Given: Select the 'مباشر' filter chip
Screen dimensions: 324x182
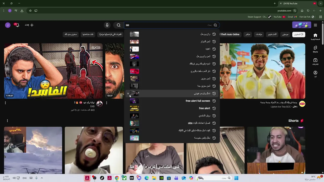Looking at the screenshot, I should tap(248, 34).
